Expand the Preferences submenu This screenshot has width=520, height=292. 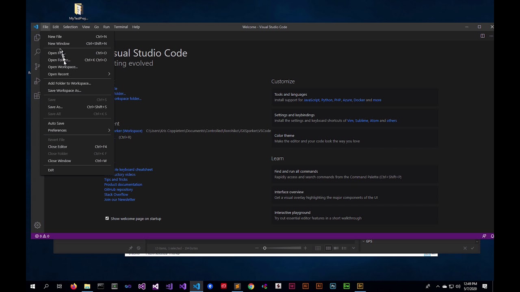(78, 130)
